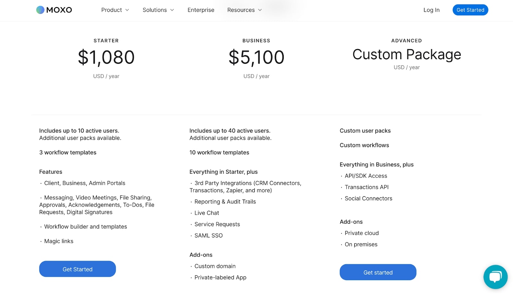Open the Resources menu
Viewport: 513px width, 294px height.
pyautogui.click(x=241, y=10)
